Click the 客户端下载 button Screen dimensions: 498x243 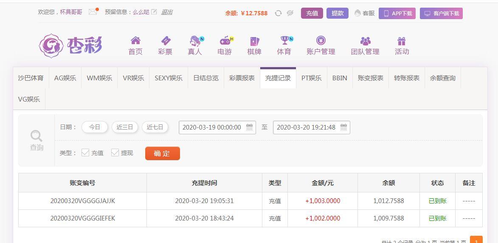(x=441, y=13)
